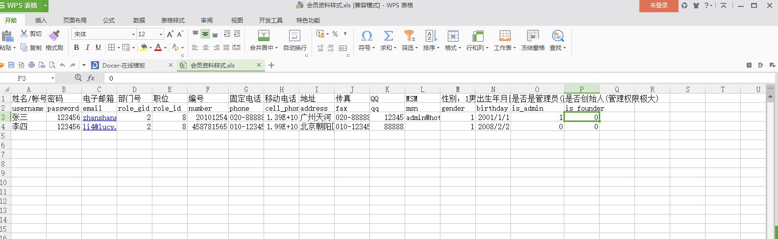The height and width of the screenshot is (239, 778).
Task: Click the Merge and Center (合并居中) icon
Action: click(x=264, y=36)
